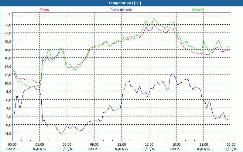Click the 21:00 16/03/16 time label
243x152 pixels.
(204, 147)
